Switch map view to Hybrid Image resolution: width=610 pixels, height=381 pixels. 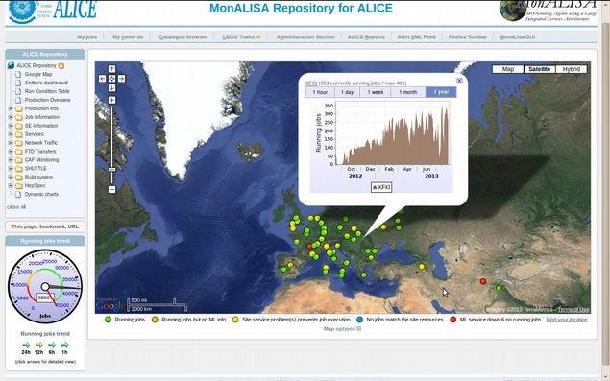click(x=572, y=69)
